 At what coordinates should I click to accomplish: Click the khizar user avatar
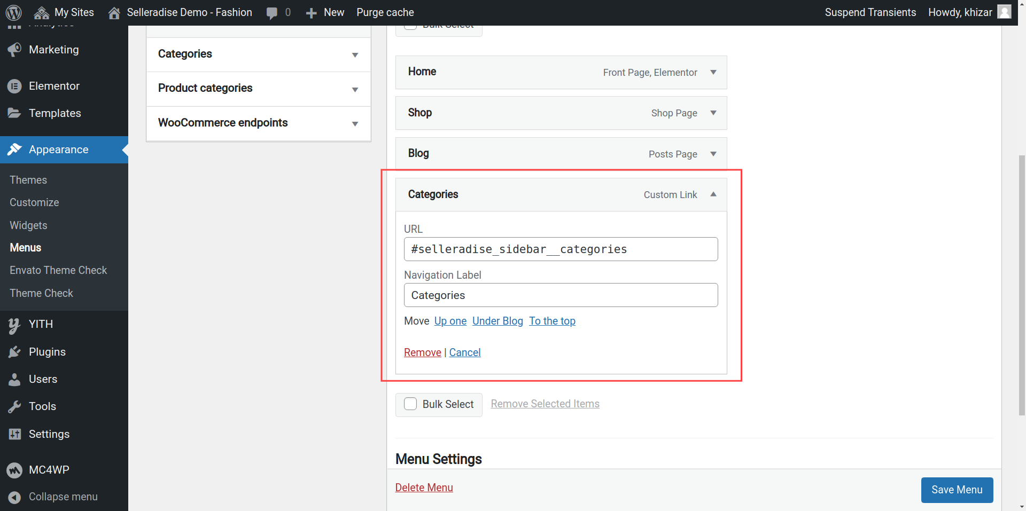[1004, 12]
